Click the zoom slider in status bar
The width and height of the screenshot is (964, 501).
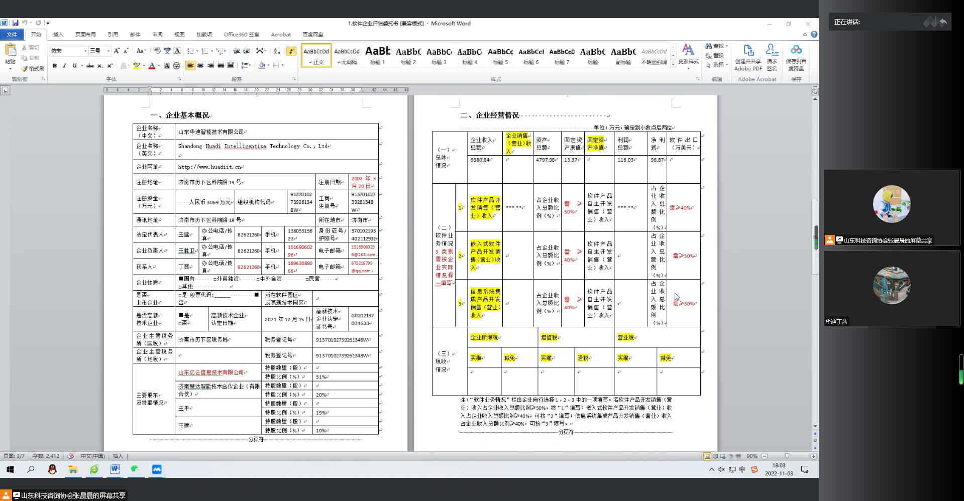pyautogui.click(x=787, y=456)
